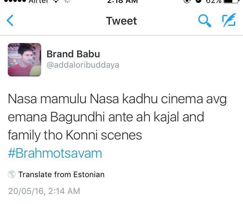This screenshot has height=204, width=243.
Task: Compose a new tweet with the feather icon
Action: point(229,20)
